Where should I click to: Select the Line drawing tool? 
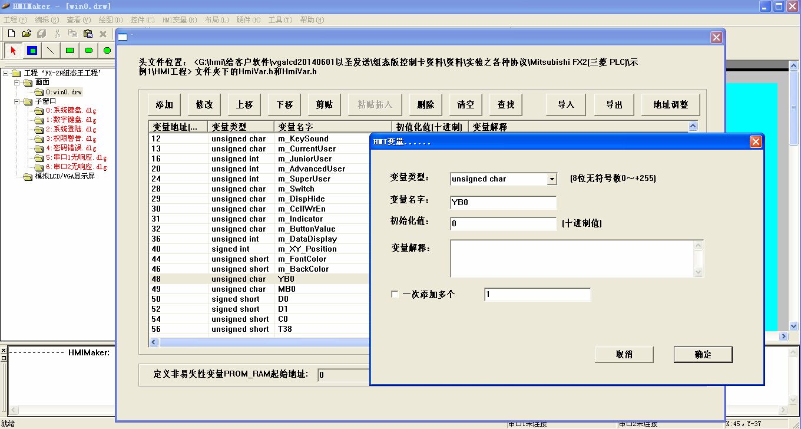click(x=51, y=51)
